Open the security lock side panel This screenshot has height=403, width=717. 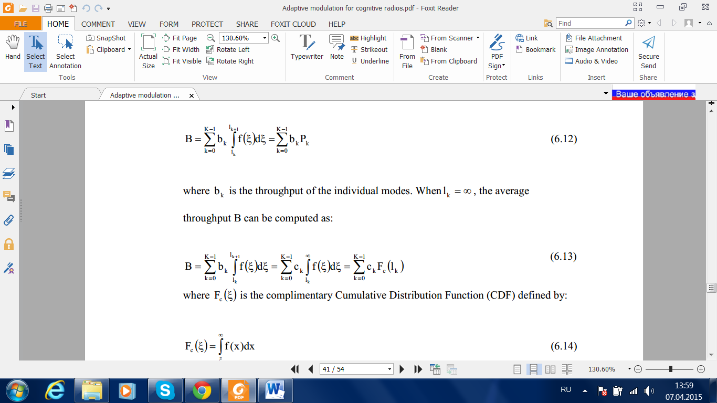click(x=9, y=244)
